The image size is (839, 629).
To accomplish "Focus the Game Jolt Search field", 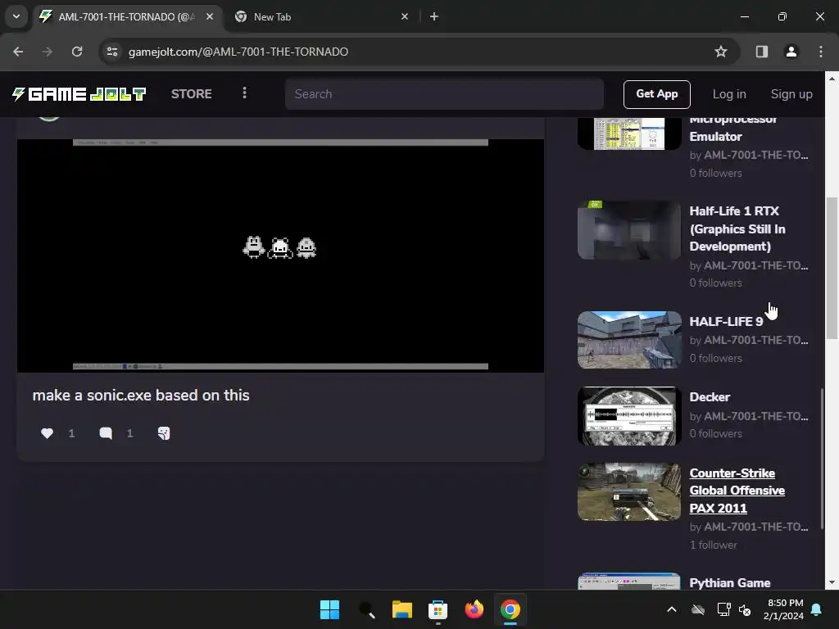I will coord(444,94).
